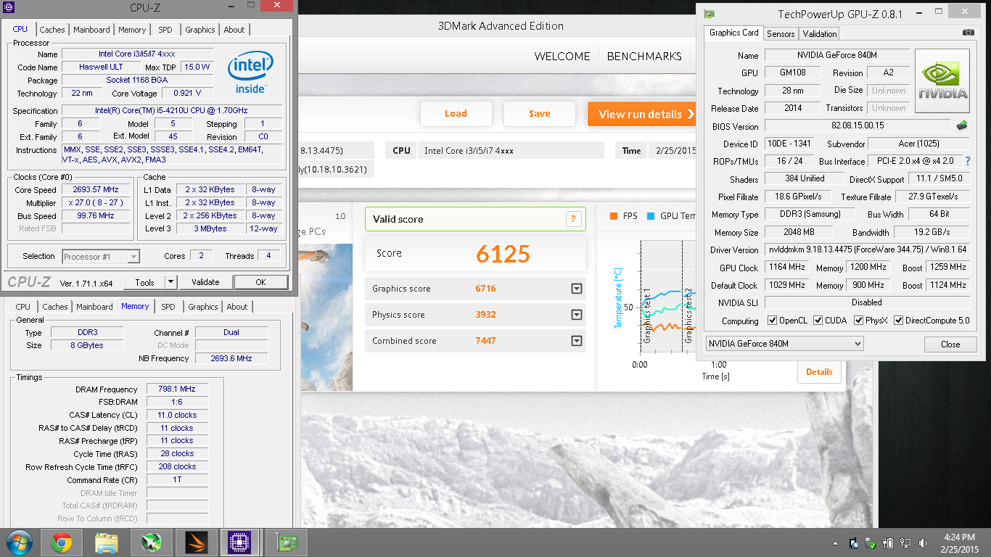Launch Google Chrome from the taskbar
Screen dimensions: 991x557
pyautogui.click(x=61, y=542)
